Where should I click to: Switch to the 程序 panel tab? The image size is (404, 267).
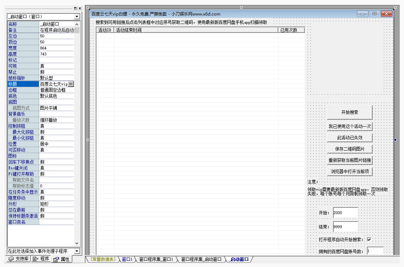click(41, 259)
